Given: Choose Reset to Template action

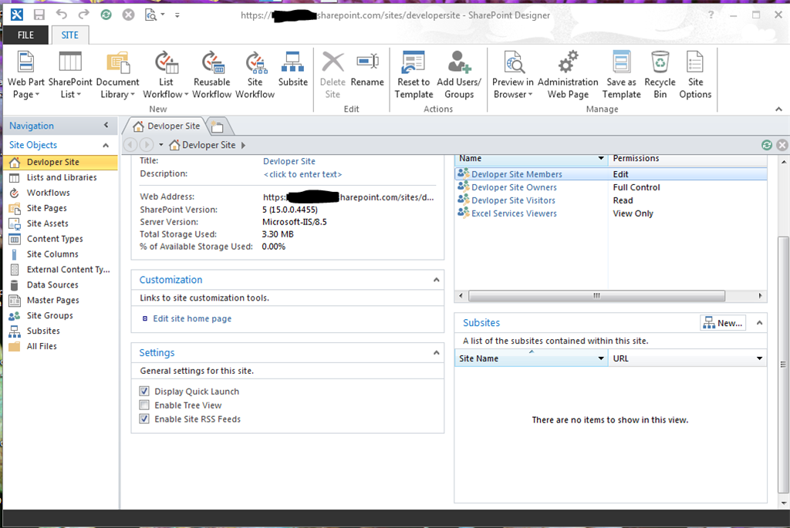Looking at the screenshot, I should pos(414,75).
